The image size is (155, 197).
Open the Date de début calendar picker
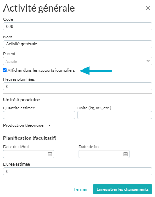[50, 154]
